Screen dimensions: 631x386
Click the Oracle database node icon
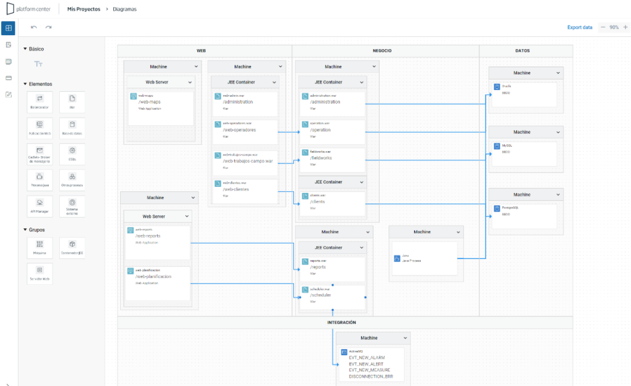click(x=497, y=86)
